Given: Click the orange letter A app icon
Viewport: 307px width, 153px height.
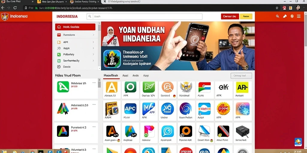Looking at the screenshot, I should [112, 87].
